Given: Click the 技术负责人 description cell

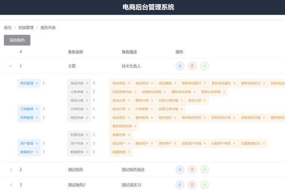Looking at the screenshot, I should (131, 66).
